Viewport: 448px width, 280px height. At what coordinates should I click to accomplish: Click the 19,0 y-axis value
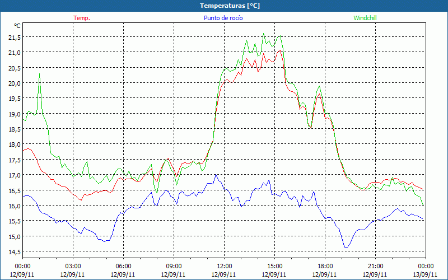pyautogui.click(x=15, y=114)
